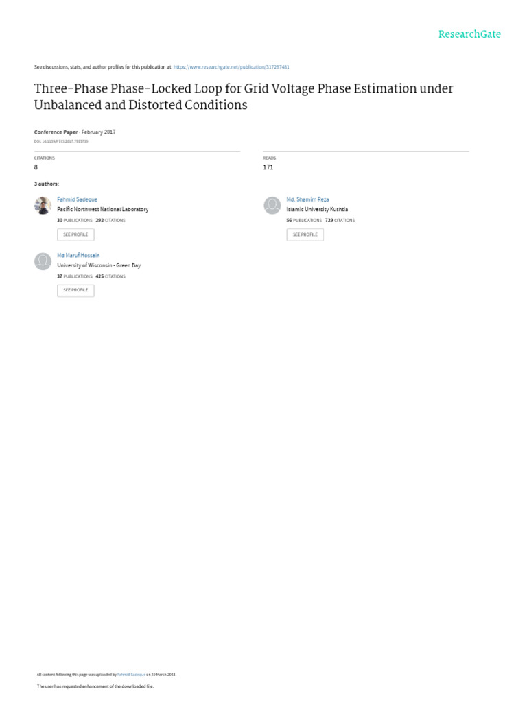Follow the Md Maruf Hossain author link

(78, 255)
